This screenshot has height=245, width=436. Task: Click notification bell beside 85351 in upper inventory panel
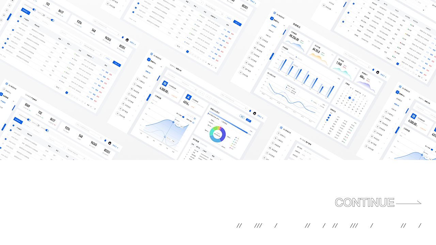pyautogui.click(x=123, y=37)
